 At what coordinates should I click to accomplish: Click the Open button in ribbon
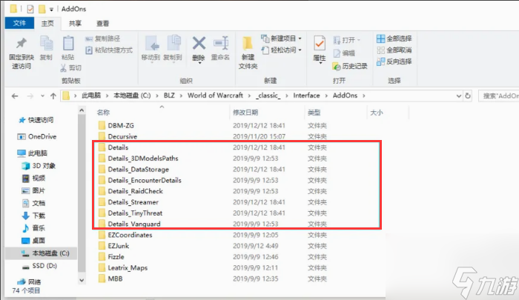pyautogui.click(x=346, y=40)
